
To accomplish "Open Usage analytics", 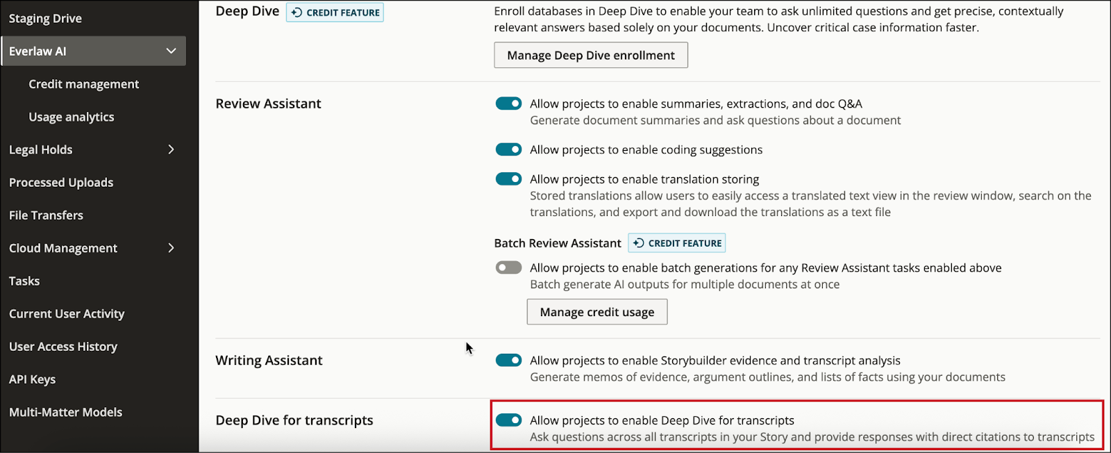I will pos(71,117).
